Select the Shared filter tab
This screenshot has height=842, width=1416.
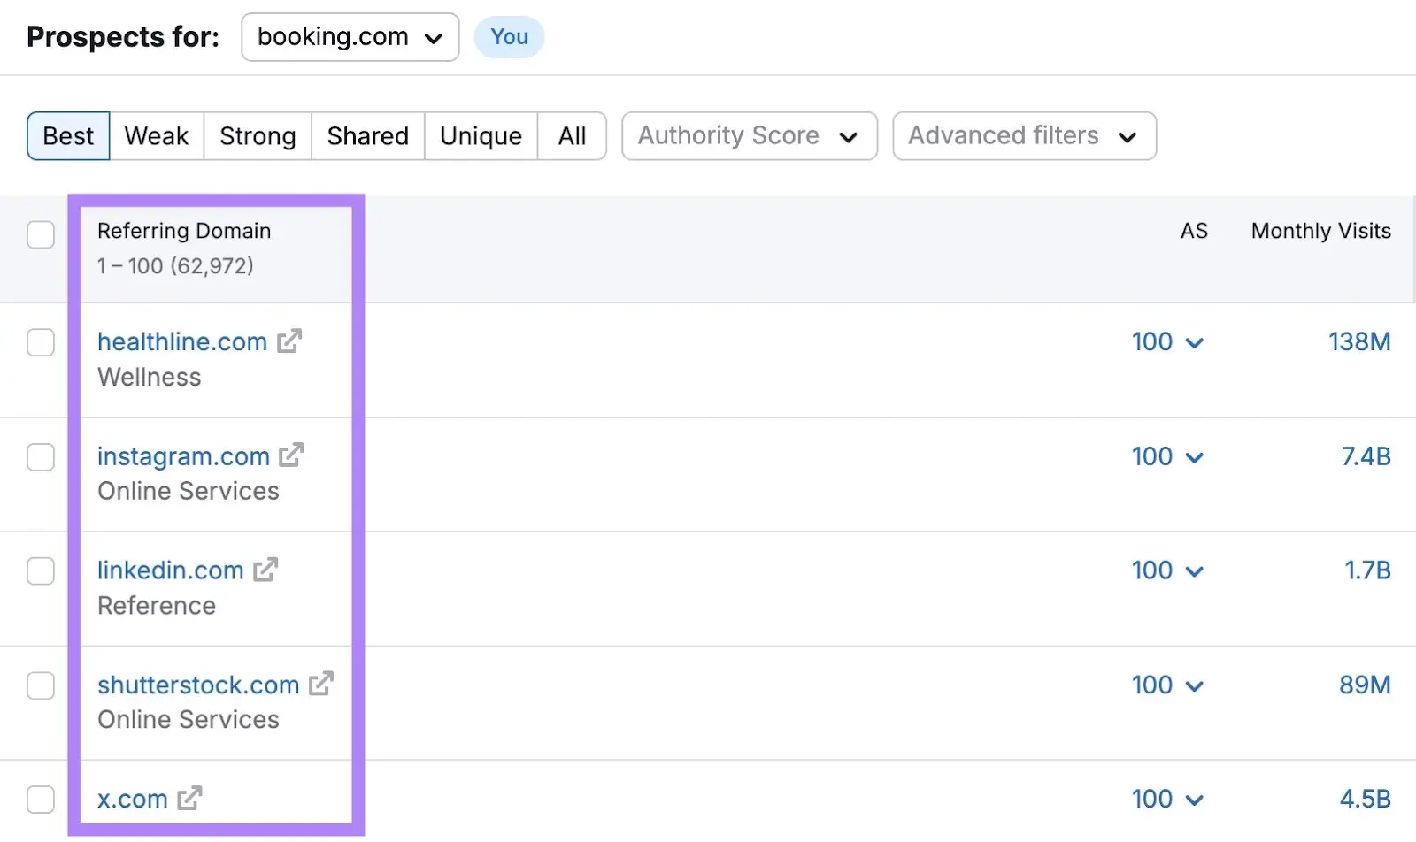(x=367, y=135)
